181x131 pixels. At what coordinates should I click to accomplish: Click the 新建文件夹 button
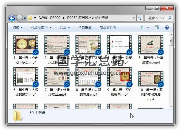pos(108,27)
